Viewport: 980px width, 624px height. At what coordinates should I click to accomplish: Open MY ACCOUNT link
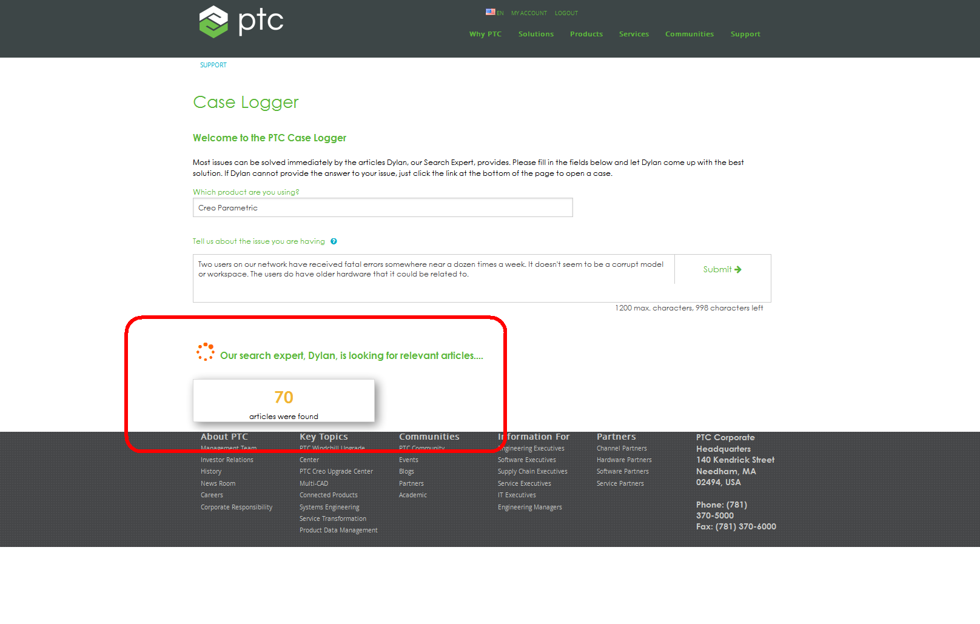click(529, 13)
